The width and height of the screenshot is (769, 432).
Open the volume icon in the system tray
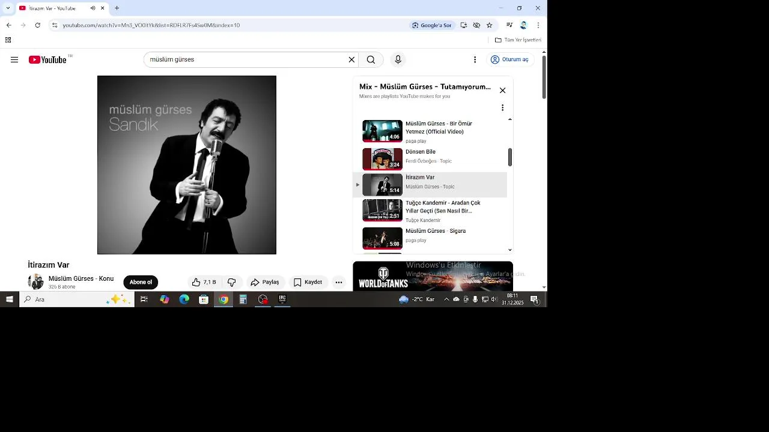(494, 299)
